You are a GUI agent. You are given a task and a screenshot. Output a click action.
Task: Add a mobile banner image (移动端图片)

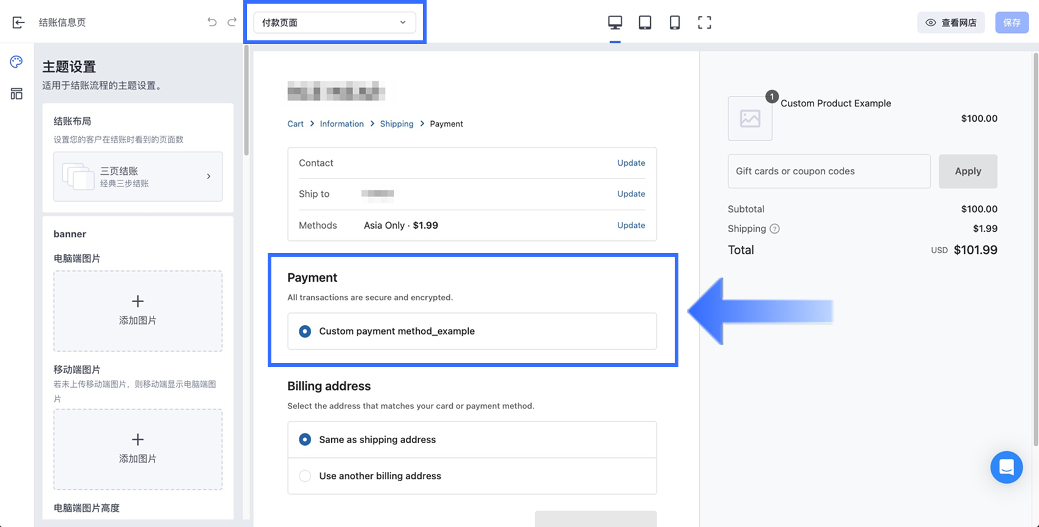138,449
